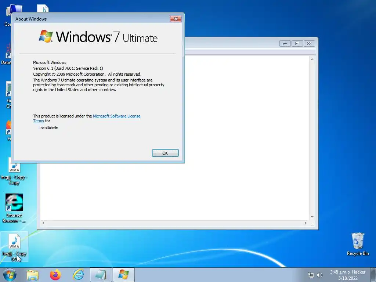Click the Notepad horizontal scrollbar left arrow

(43, 223)
